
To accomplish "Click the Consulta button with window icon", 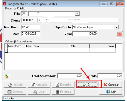I will click(x=15, y=92).
